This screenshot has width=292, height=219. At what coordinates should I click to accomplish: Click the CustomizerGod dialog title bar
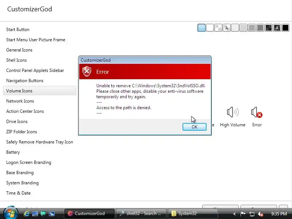145,60
